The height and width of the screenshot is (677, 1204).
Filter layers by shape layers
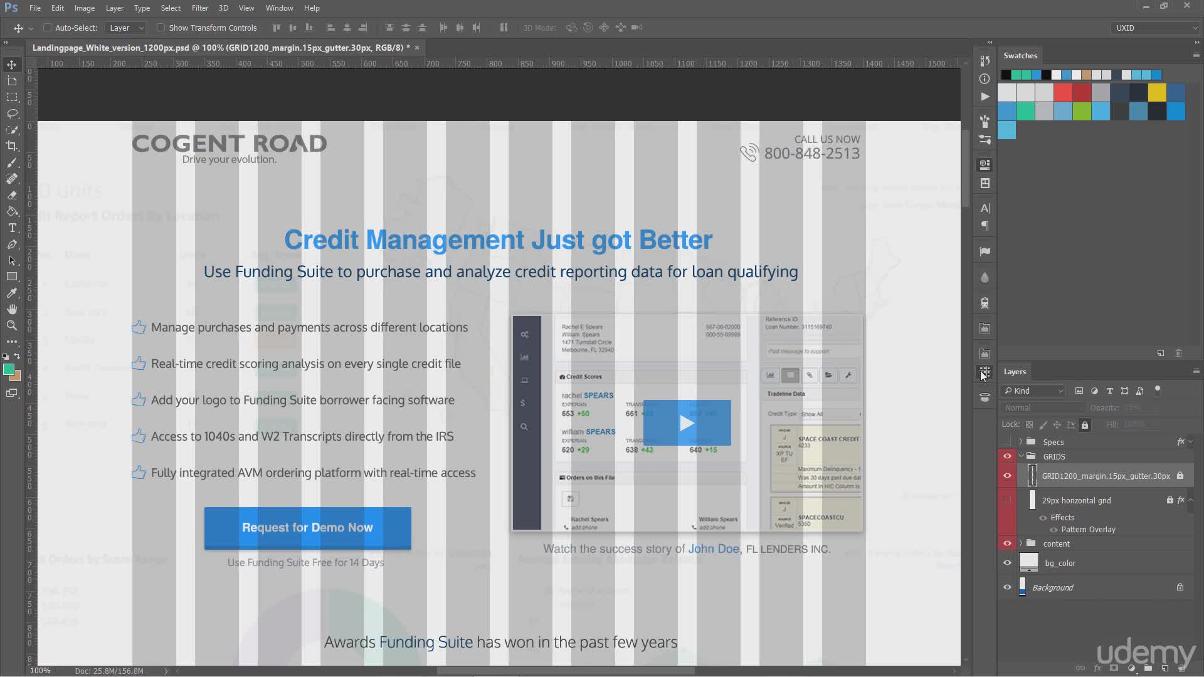1124,391
